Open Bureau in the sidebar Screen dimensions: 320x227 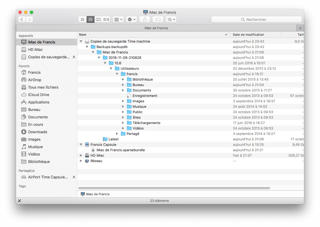click(x=46, y=109)
